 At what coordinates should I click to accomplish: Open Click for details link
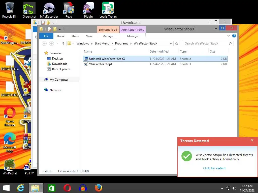point(214,168)
